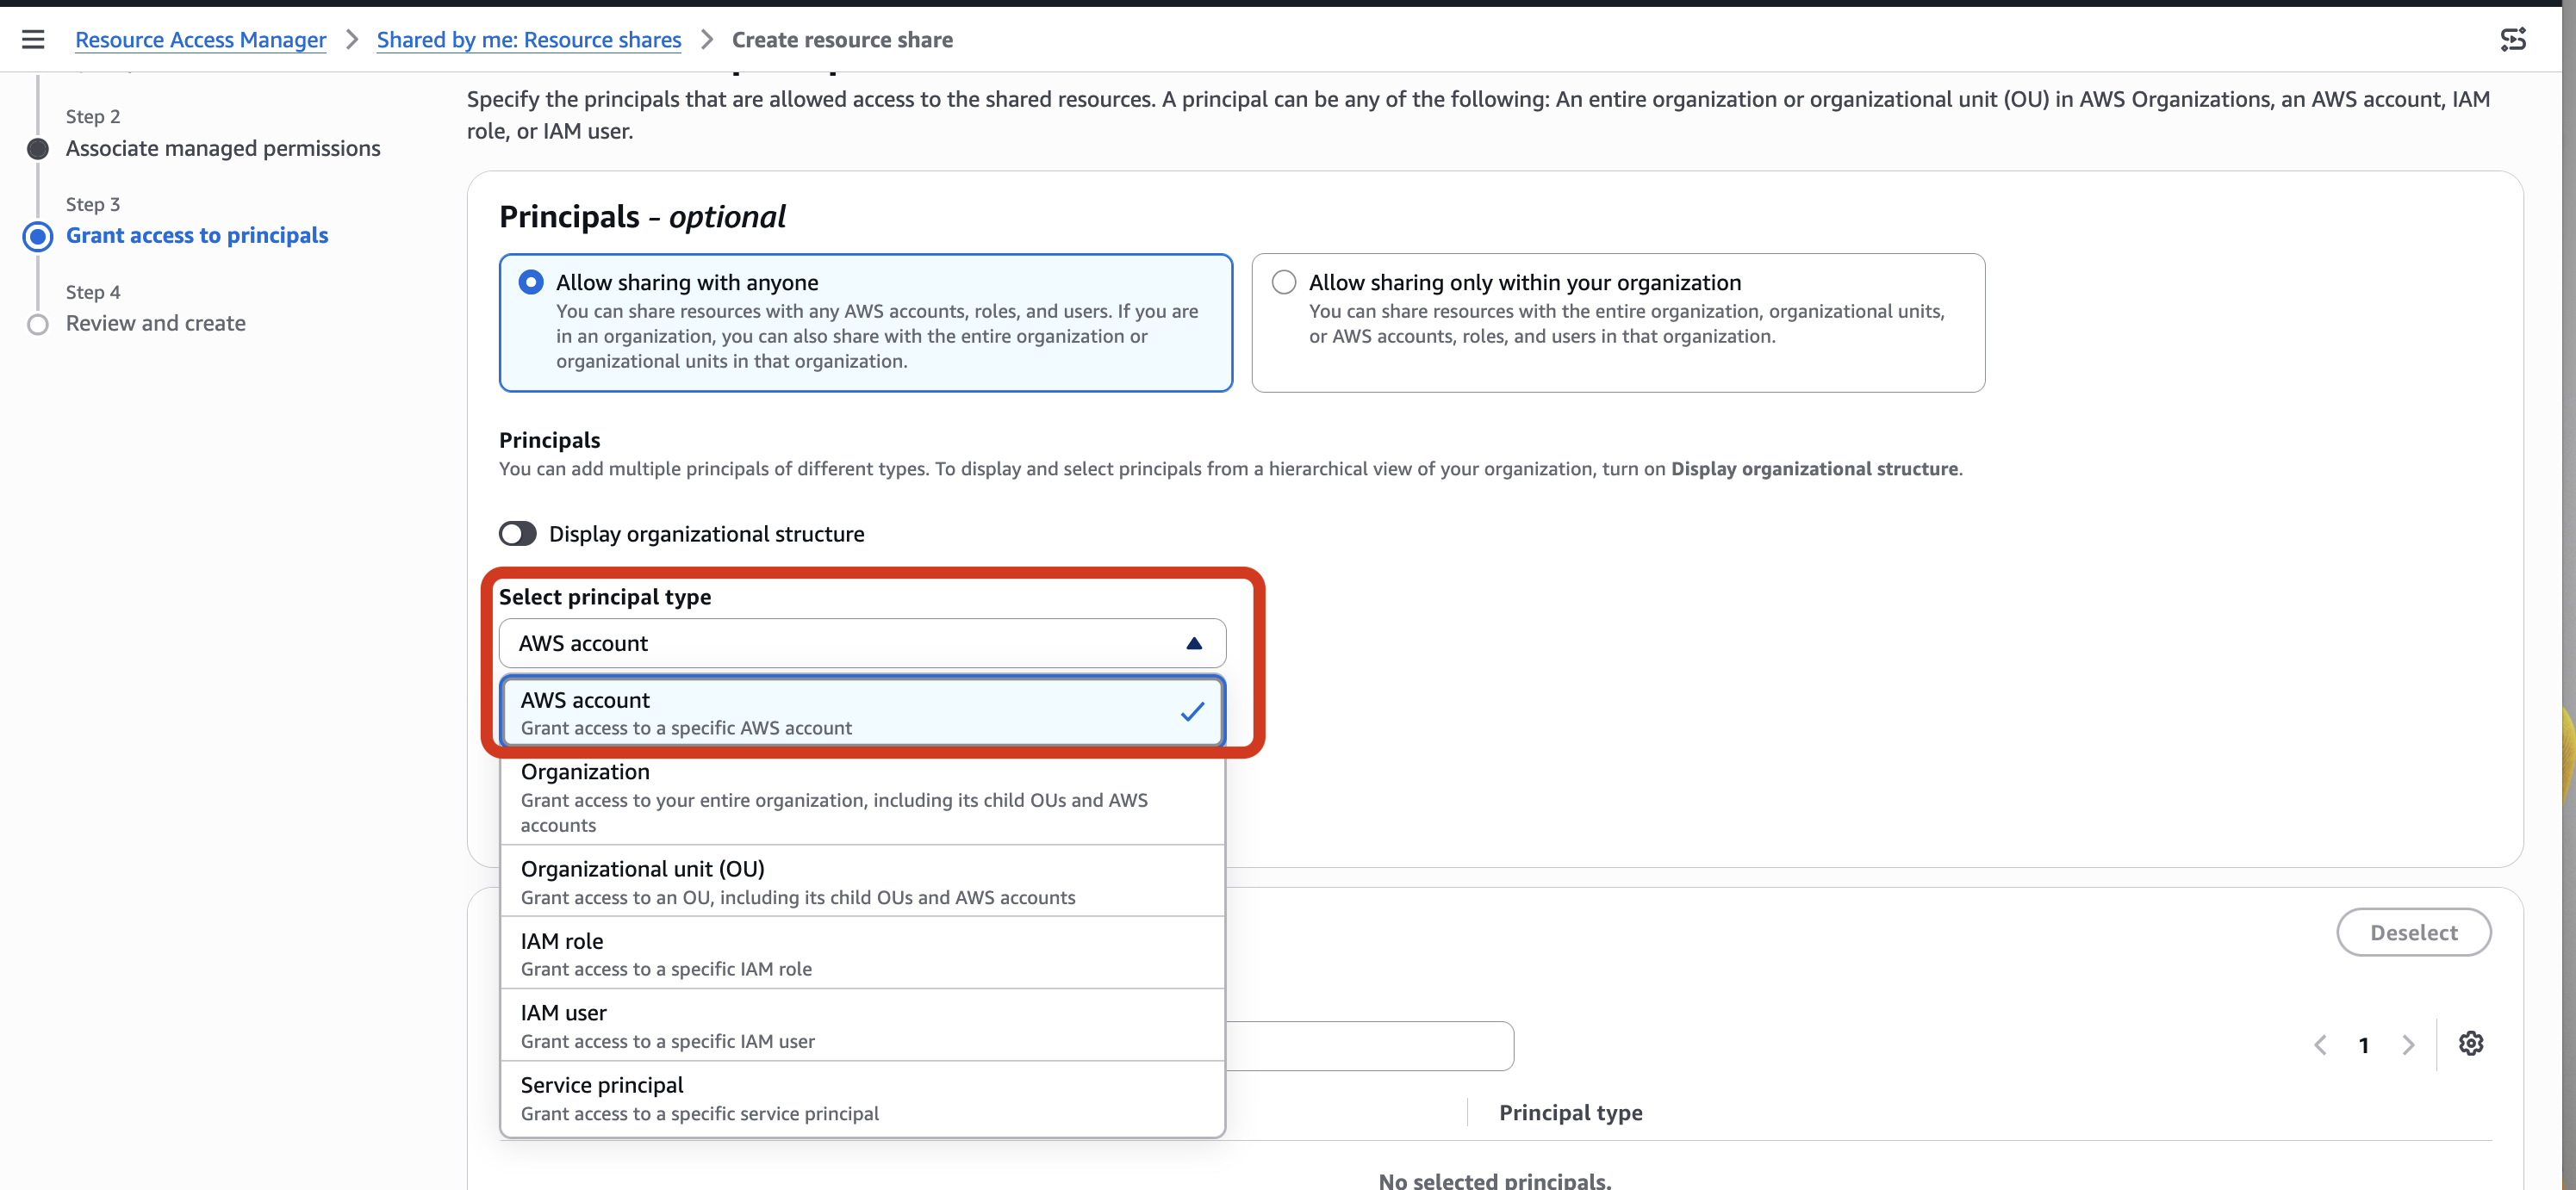Go to next page of principals
Viewport: 2576px width, 1190px height.
pyautogui.click(x=2408, y=1045)
